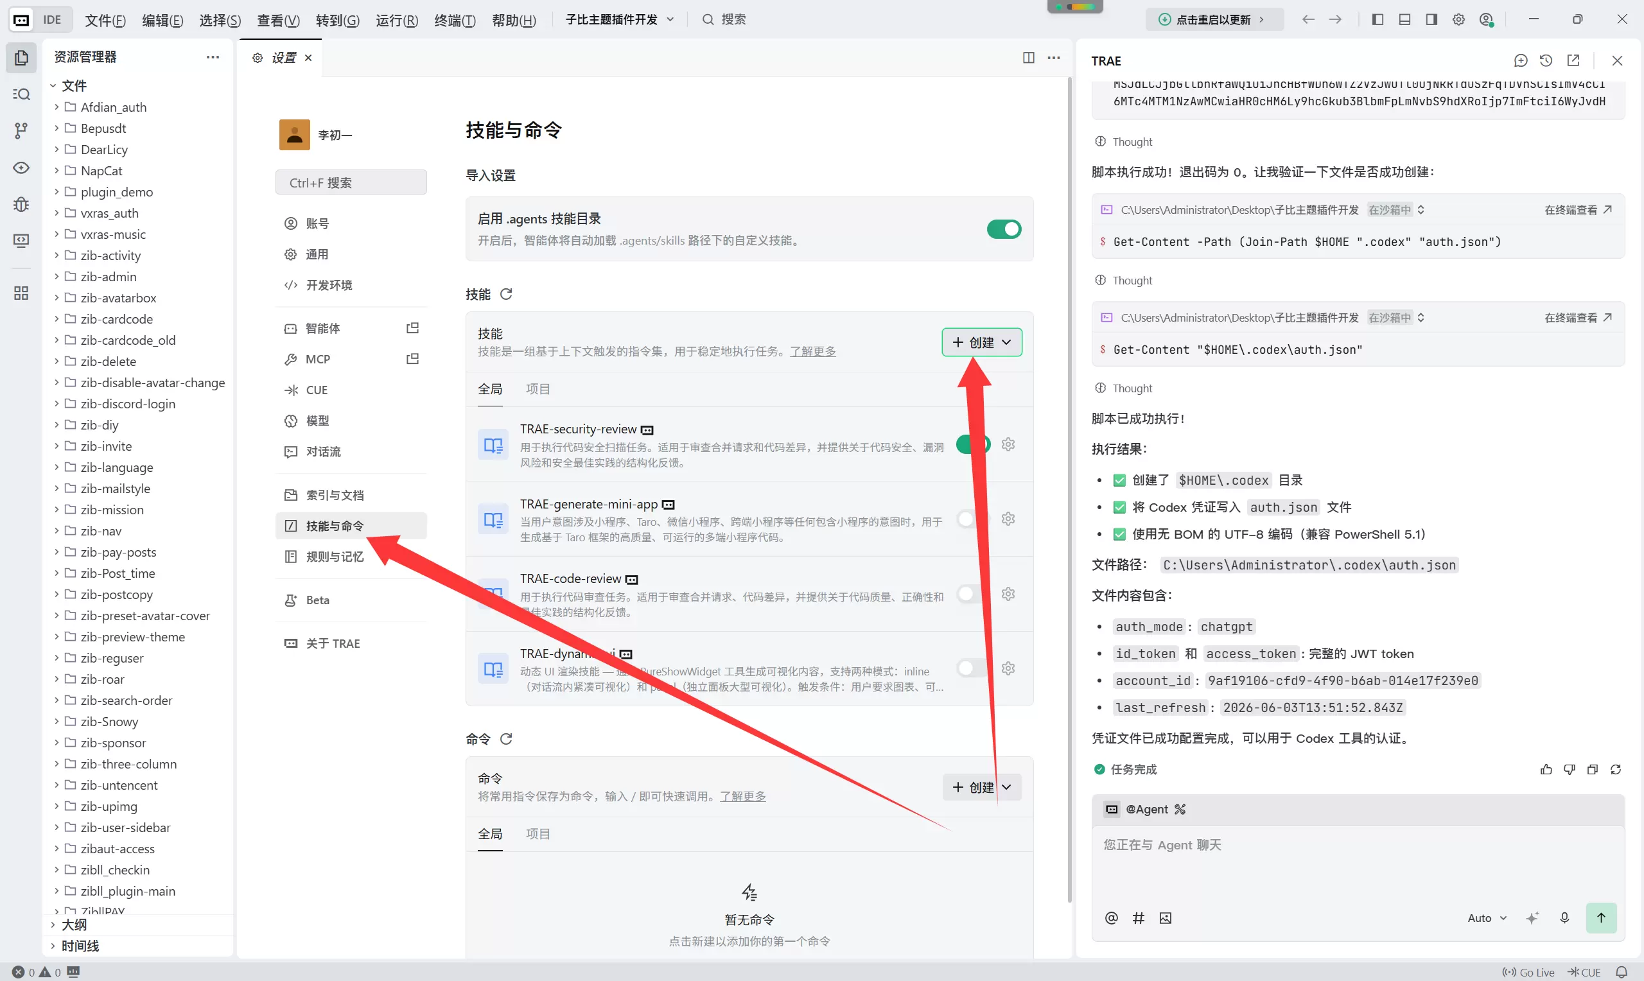This screenshot has height=981, width=1644.
Task: Open the 创建 dropdown in 技能 section
Action: click(982, 342)
